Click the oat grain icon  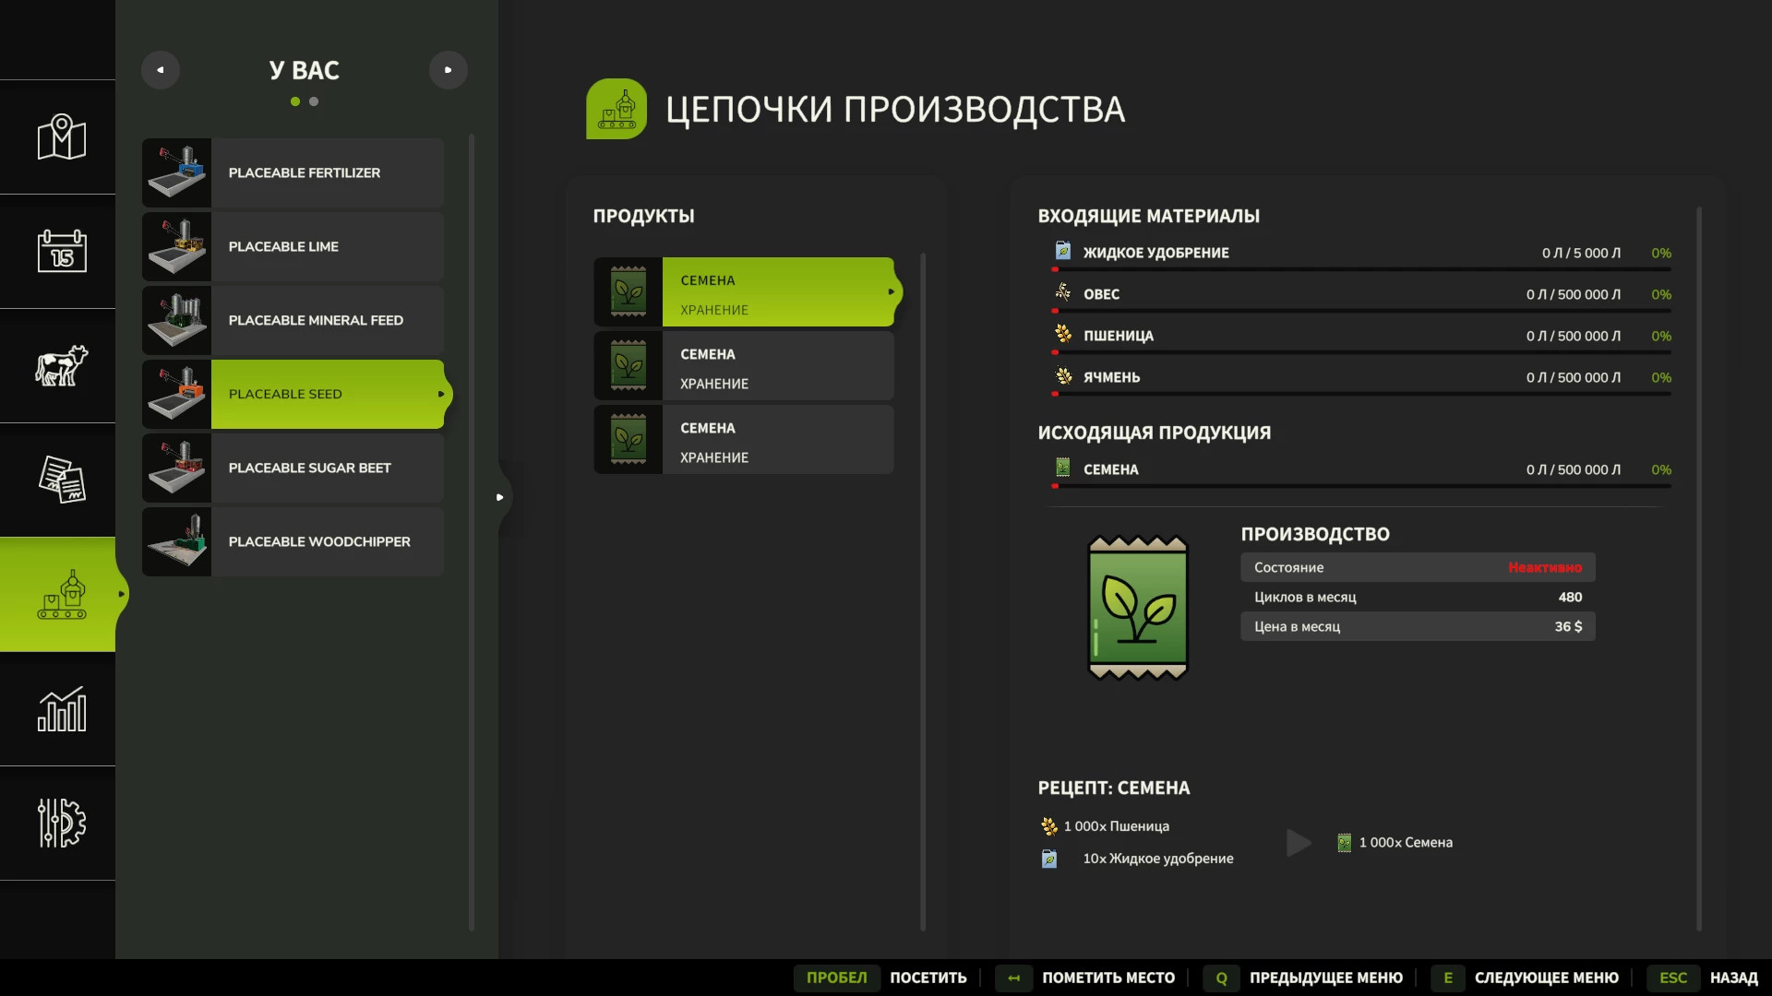1063,292
